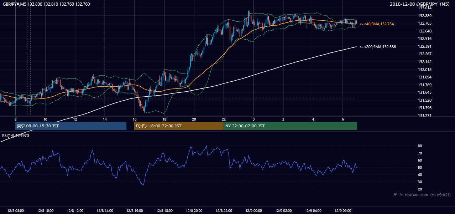Click bottom time label 12/8 12:00

[x=75, y=210]
